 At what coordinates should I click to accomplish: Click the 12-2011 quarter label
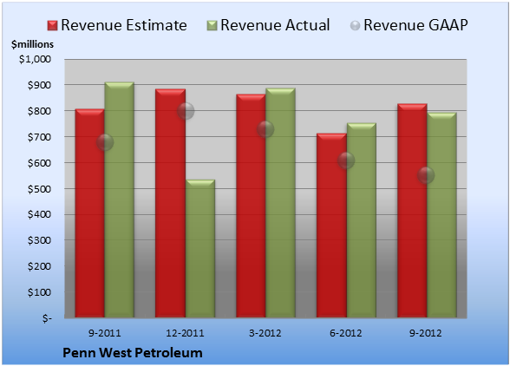click(185, 333)
